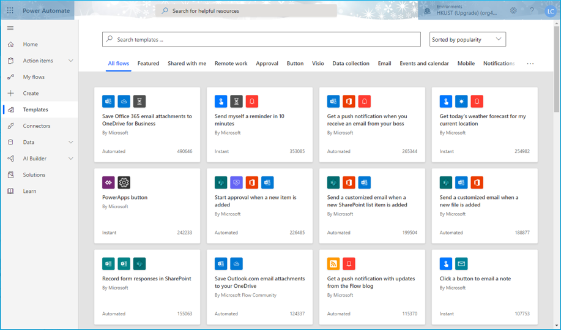Click the Environments icon in header

pyautogui.click(x=427, y=11)
